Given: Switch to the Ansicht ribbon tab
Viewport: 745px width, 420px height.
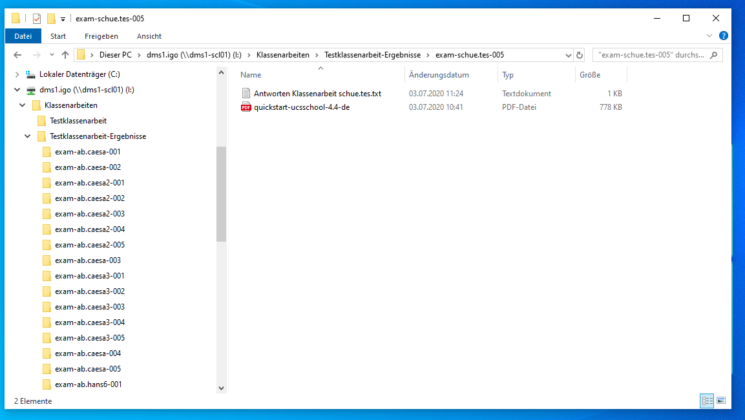Looking at the screenshot, I should pos(149,36).
